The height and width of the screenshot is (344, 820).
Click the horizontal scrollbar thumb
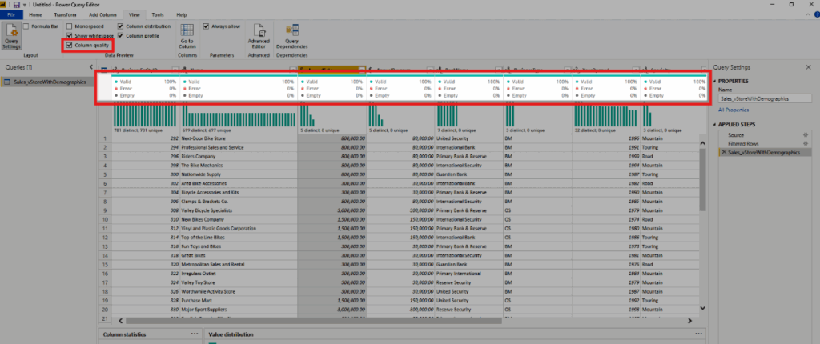pyautogui.click(x=313, y=321)
